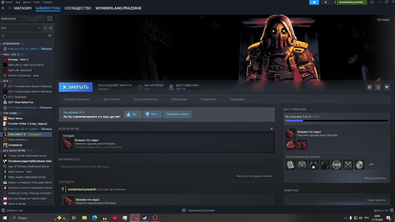Click the achievements progress bar
The width and height of the screenshot is (395, 222).
point(337,121)
